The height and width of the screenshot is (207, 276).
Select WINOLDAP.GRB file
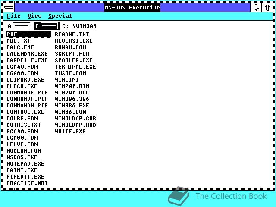click(x=75, y=119)
